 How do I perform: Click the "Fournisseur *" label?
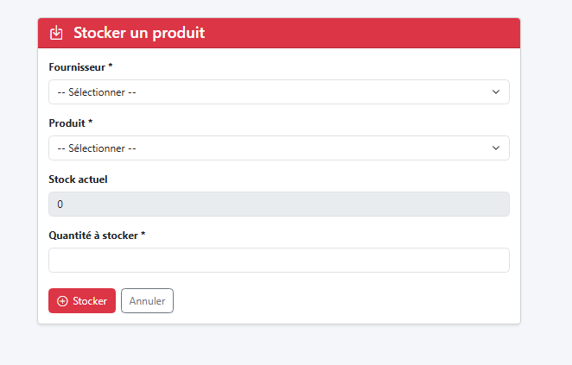[80, 66]
